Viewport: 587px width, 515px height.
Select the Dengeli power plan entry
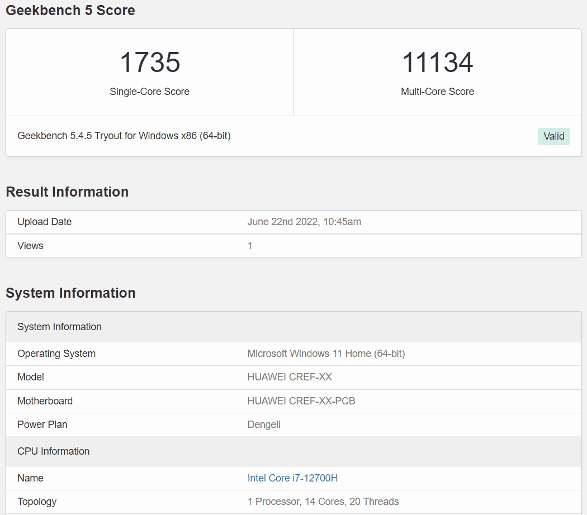(x=264, y=424)
